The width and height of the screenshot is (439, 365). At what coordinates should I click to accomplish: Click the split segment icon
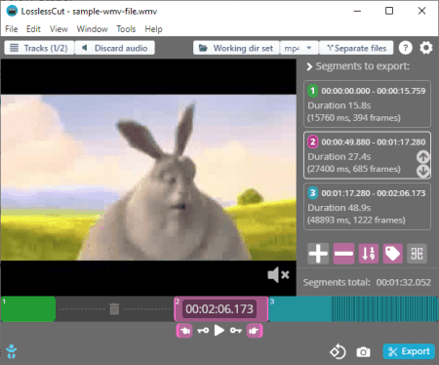click(x=417, y=254)
